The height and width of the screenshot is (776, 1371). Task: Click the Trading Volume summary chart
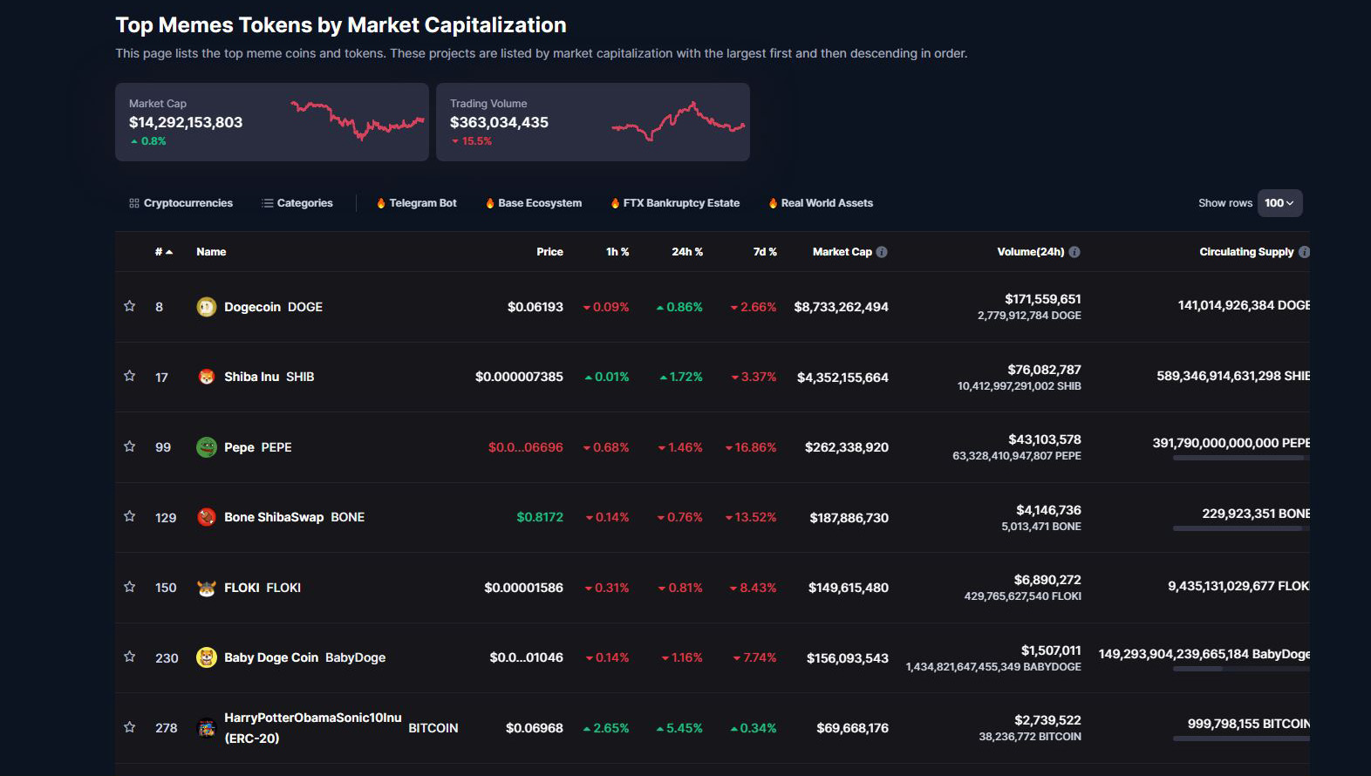[679, 121]
